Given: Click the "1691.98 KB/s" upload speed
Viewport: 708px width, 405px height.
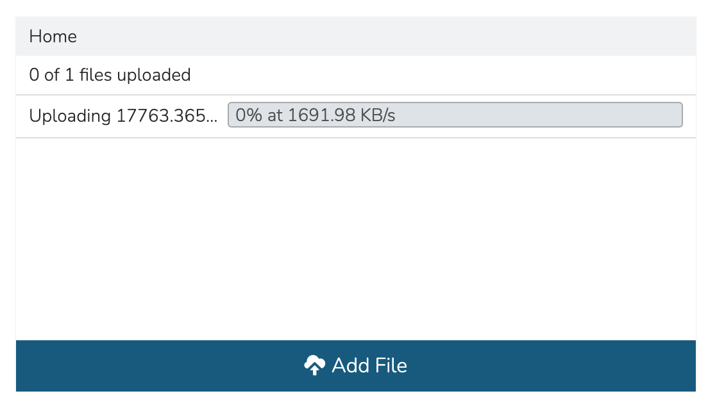Looking at the screenshot, I should 342,115.
